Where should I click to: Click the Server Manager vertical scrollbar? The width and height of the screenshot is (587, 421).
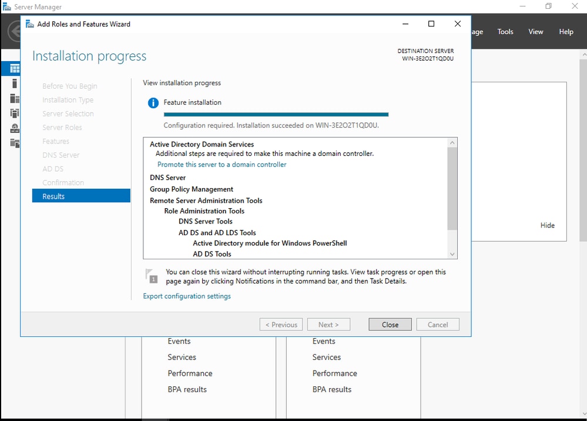pyautogui.click(x=583, y=150)
